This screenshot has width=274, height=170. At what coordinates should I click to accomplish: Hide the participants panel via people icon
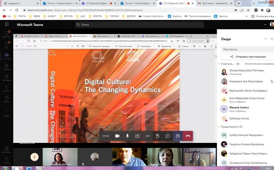pos(177,136)
